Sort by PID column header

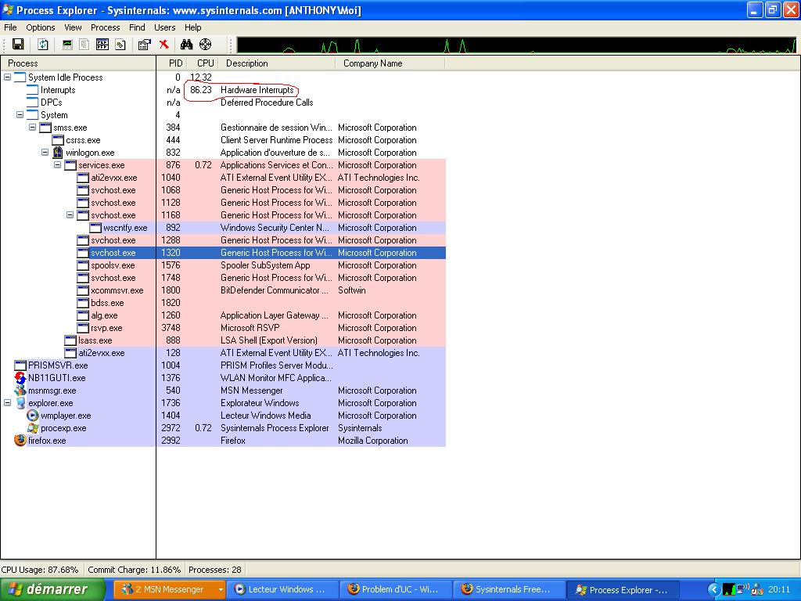coord(171,63)
